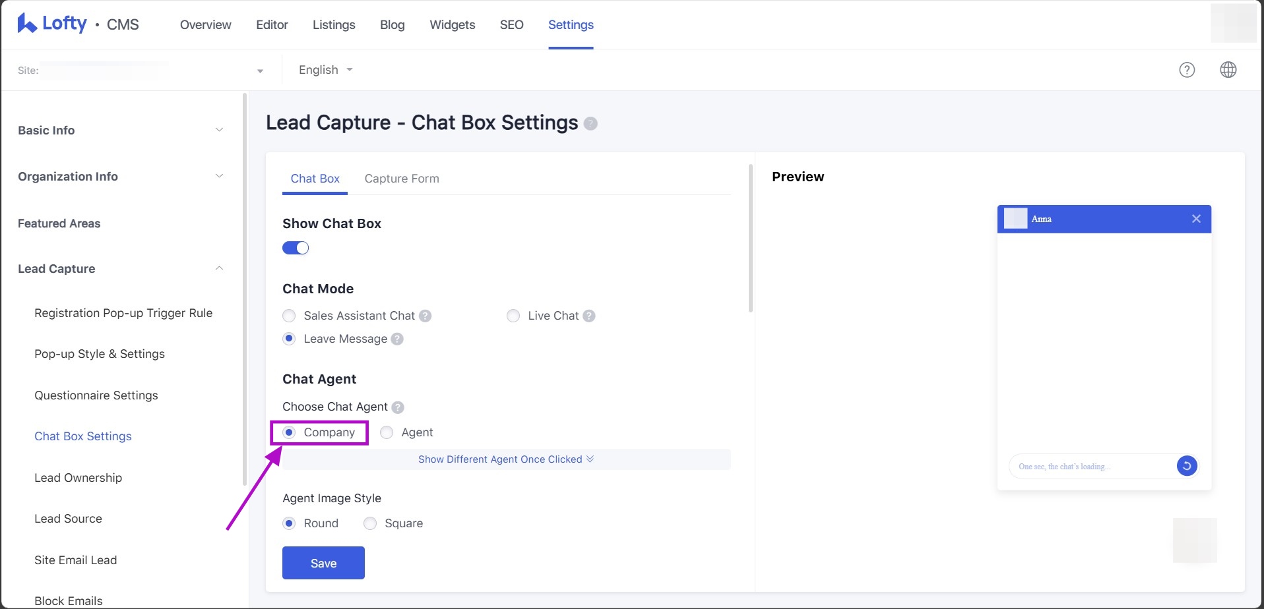The width and height of the screenshot is (1264, 609).
Task: Choose Agent as the chat agent
Action: (x=387, y=432)
